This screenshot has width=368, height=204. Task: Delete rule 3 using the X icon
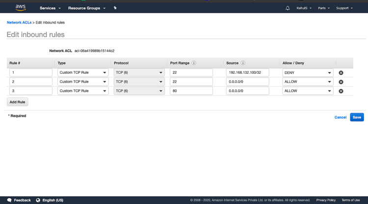click(341, 91)
